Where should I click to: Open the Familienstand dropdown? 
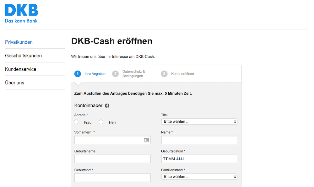199,177
